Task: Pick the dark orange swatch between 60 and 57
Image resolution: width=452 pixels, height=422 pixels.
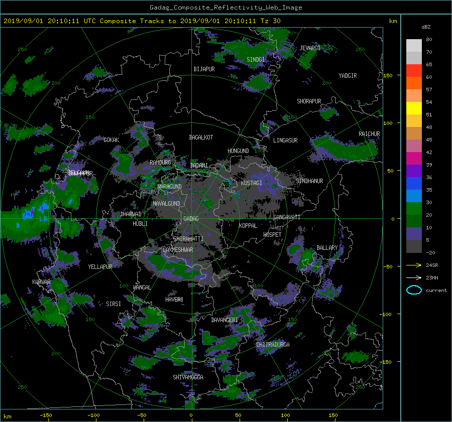Action: [414, 83]
